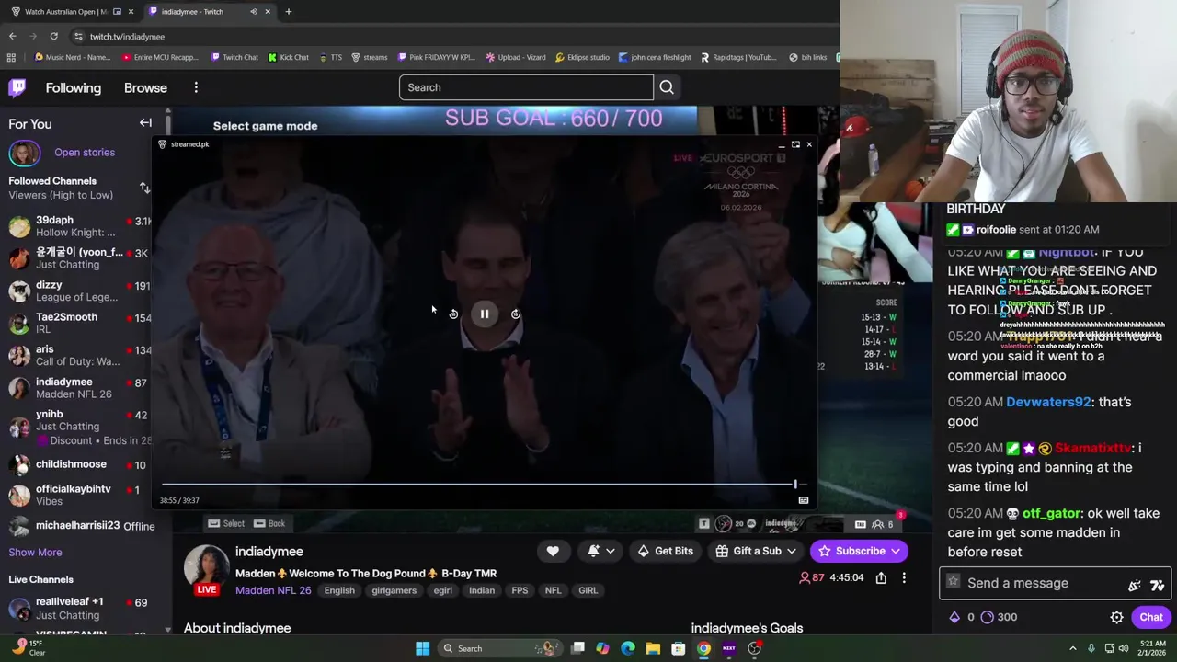This screenshot has height=662, width=1177.
Task: Open 39daph channel in sidebar
Action: click(x=80, y=226)
